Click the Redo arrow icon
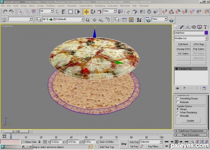Image resolution: width=210 pixels, height=150 pixels. (12, 12)
